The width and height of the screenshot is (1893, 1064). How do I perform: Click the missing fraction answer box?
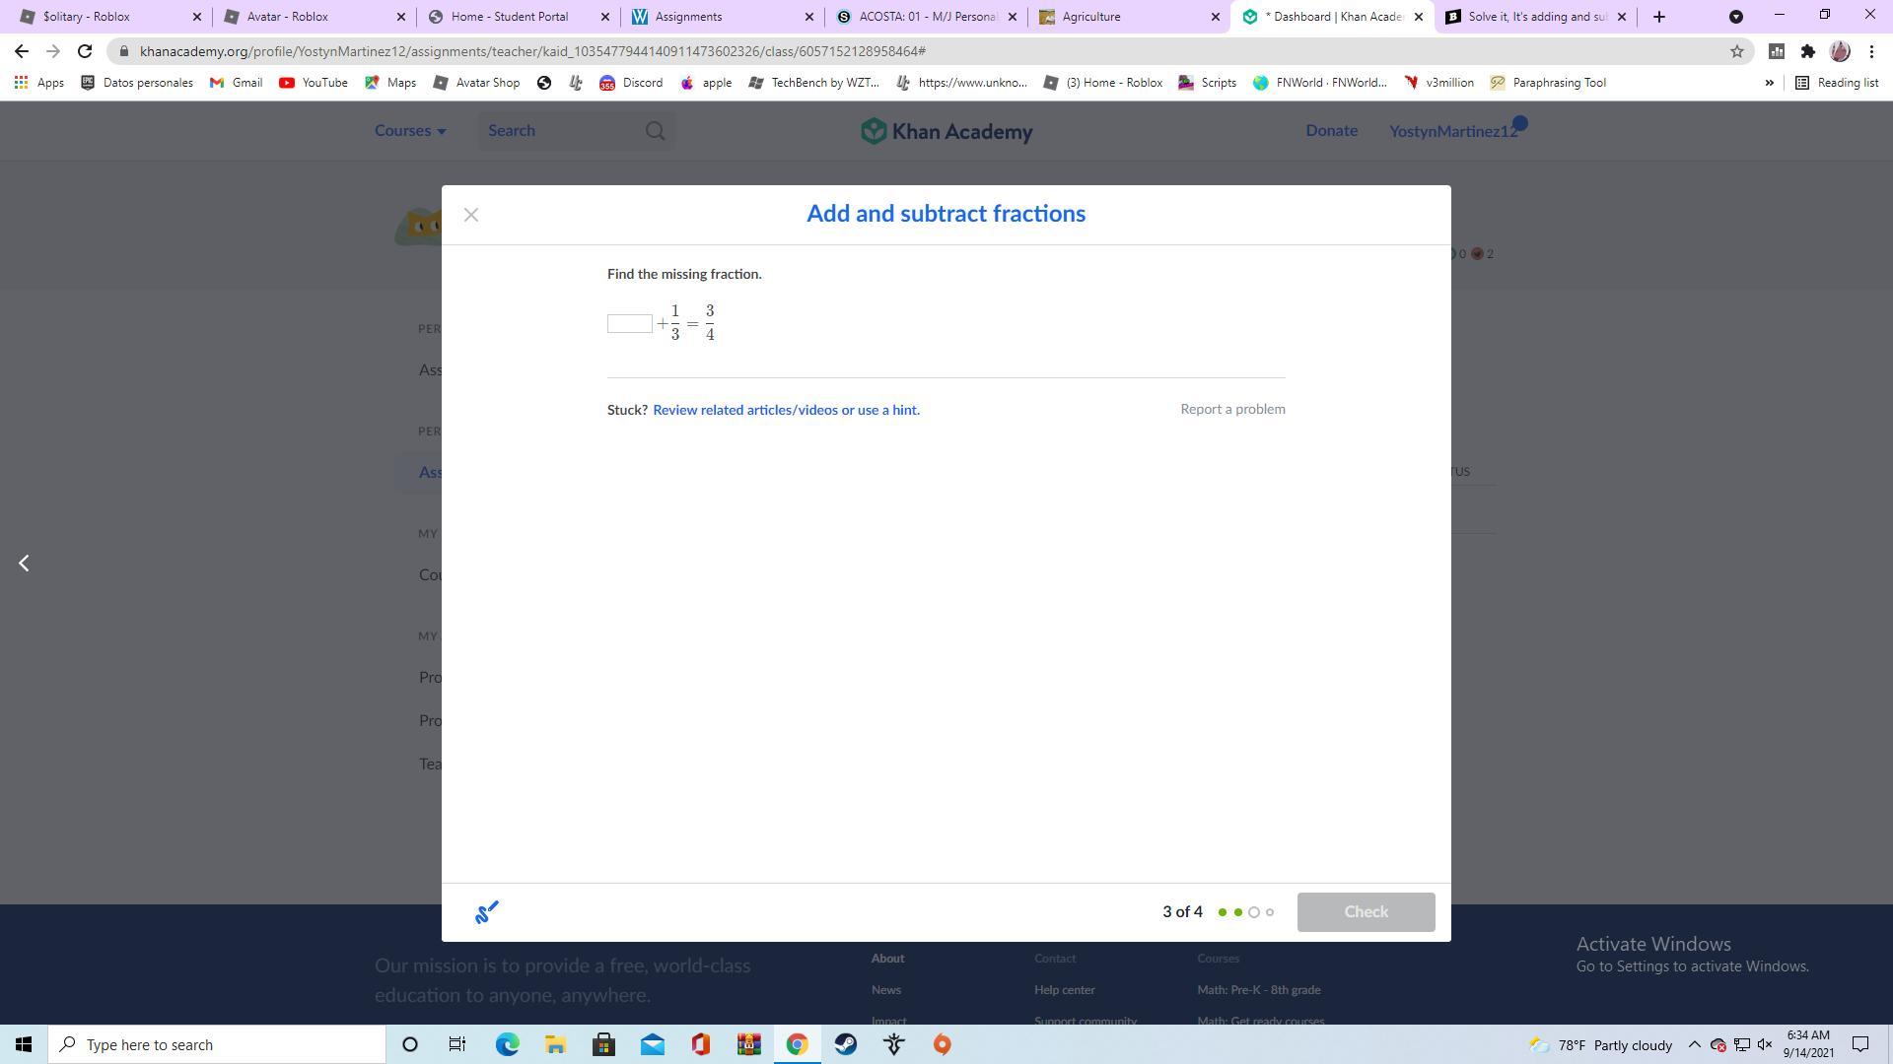(x=629, y=323)
